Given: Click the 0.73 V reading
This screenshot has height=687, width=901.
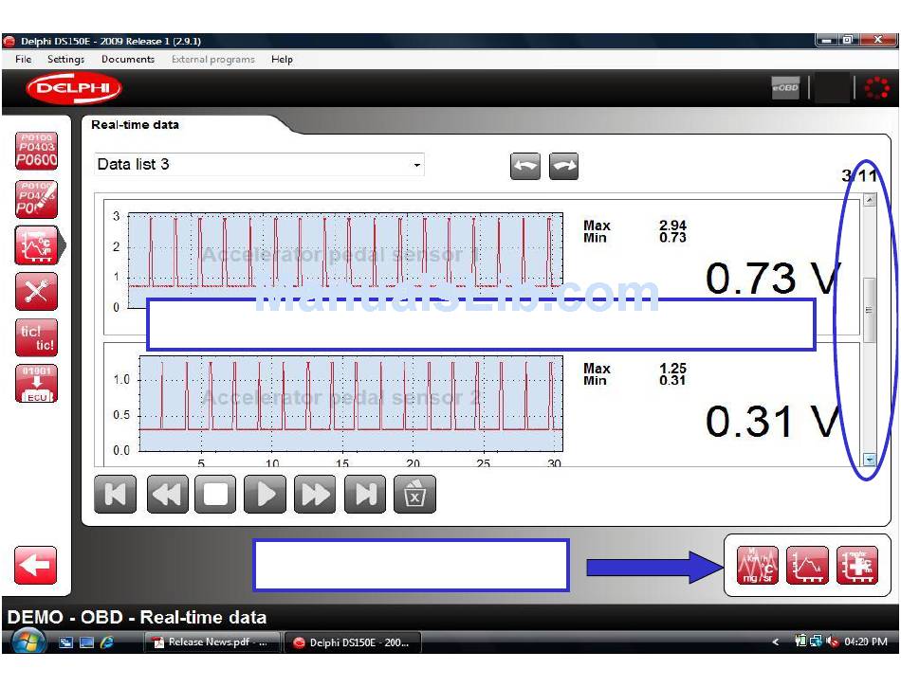Looking at the screenshot, I should pos(773,279).
